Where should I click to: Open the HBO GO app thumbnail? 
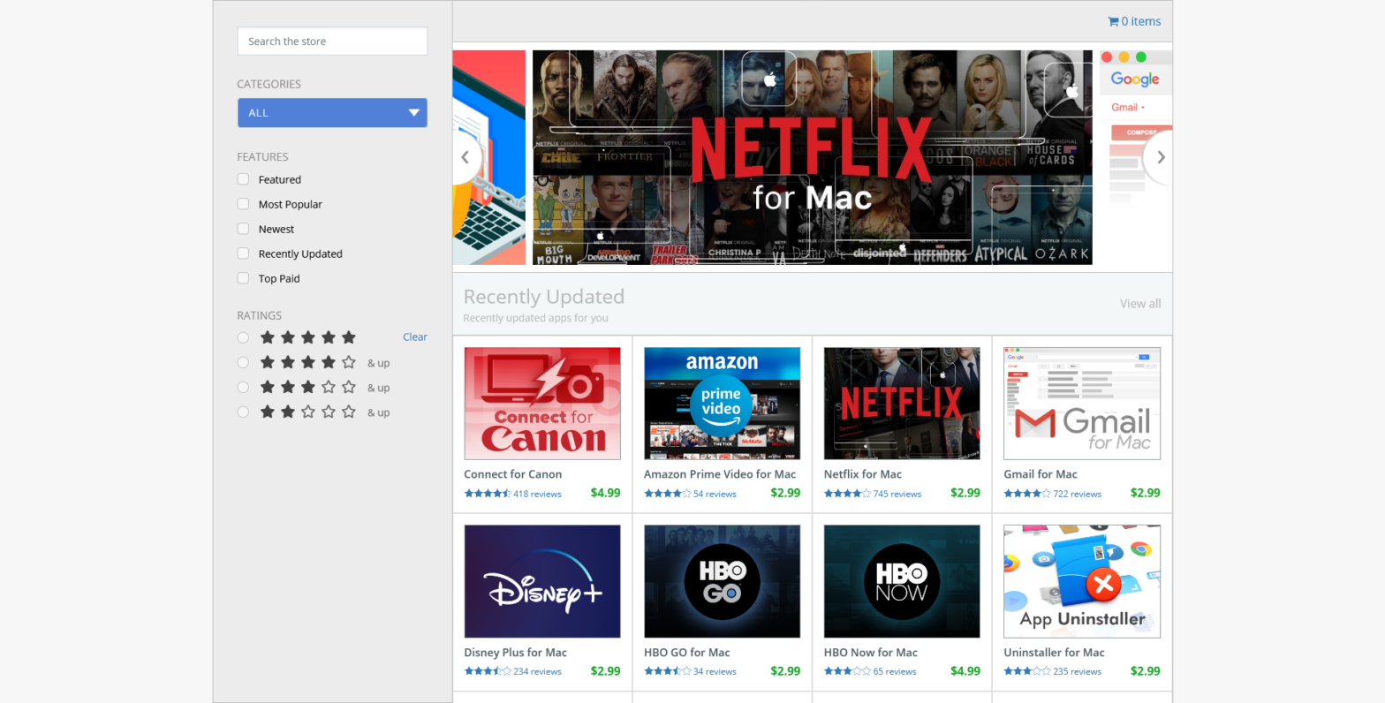pos(722,582)
